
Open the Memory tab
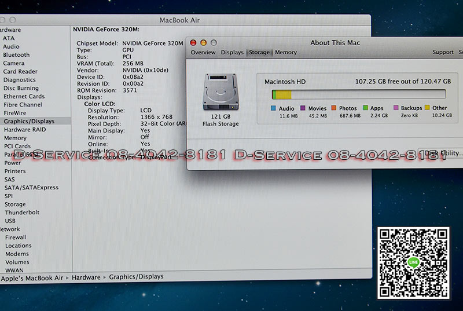(x=286, y=52)
